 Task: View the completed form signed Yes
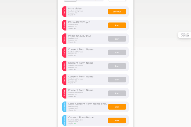coord(117,120)
